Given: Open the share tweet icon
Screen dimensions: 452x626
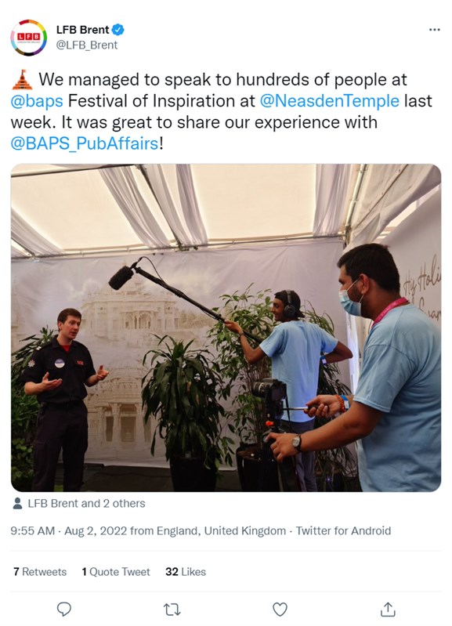Looking at the screenshot, I should click(x=387, y=610).
